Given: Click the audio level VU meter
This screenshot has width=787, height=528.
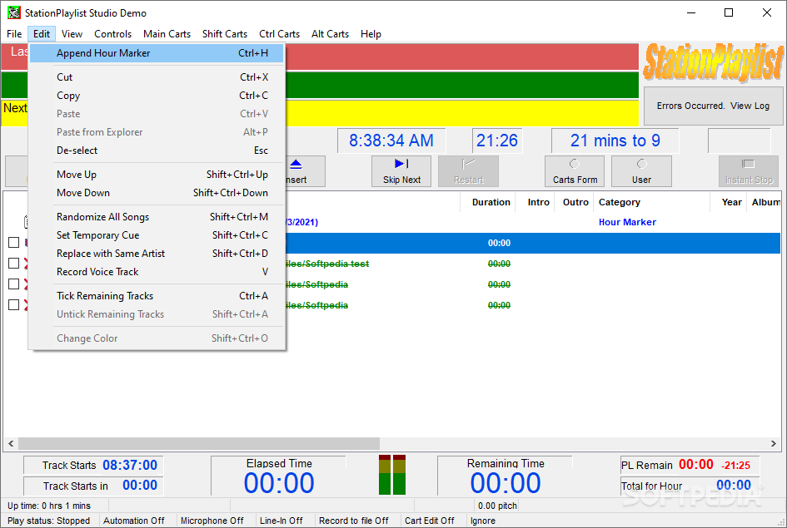Looking at the screenshot, I should coord(392,475).
